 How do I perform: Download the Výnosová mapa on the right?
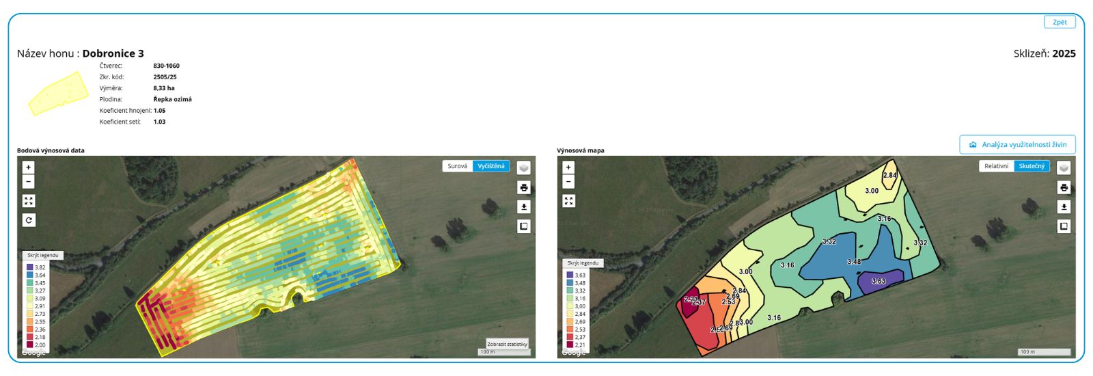pos(1064,206)
